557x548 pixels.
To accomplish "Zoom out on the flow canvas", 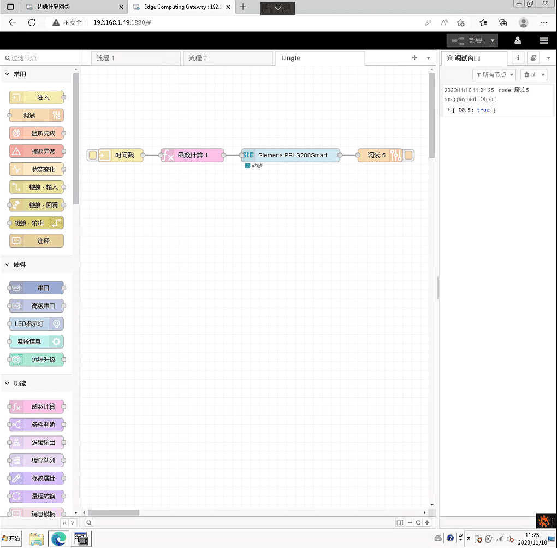I will pos(410,522).
